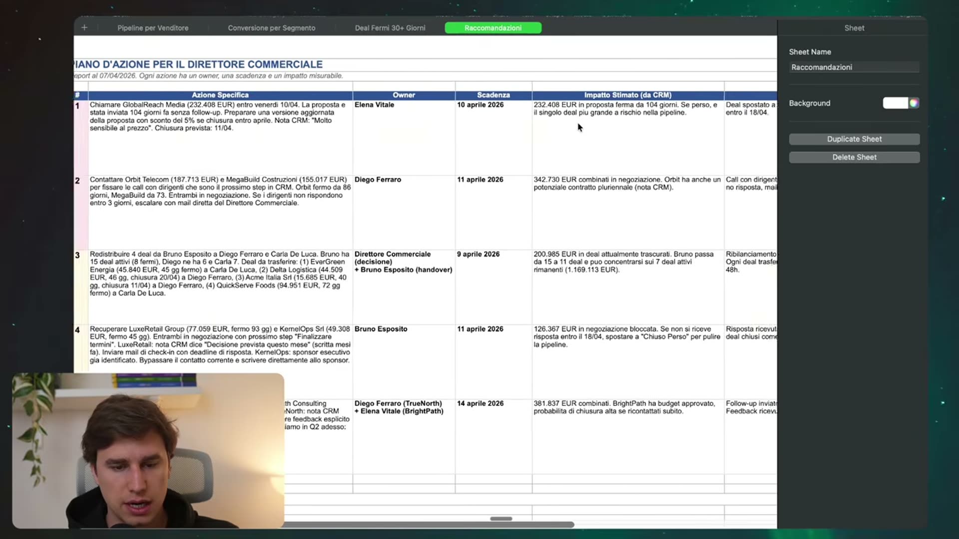Image resolution: width=959 pixels, height=539 pixels.
Task: Switch to the Pipeline per Venditore sheet tab
Action: point(153,28)
